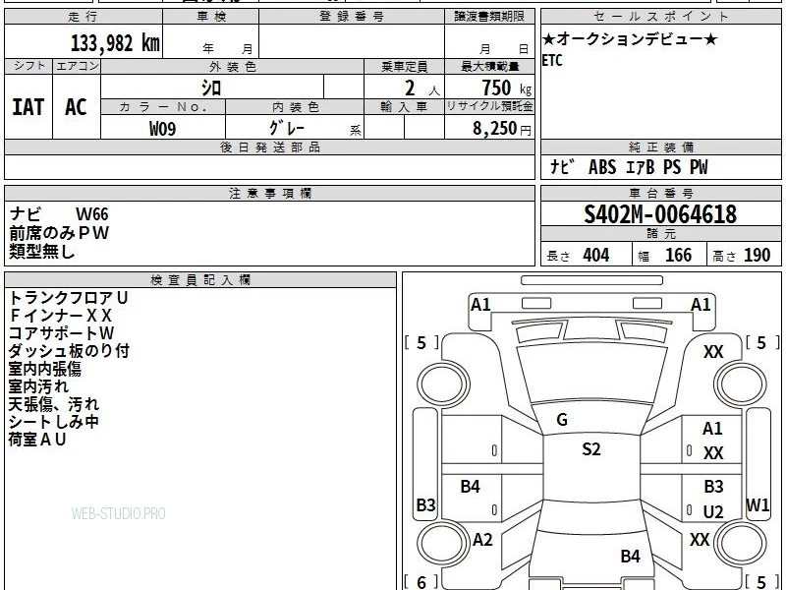Click the chassis number S402M-0064618
786x590 pixels.
pyautogui.click(x=660, y=214)
